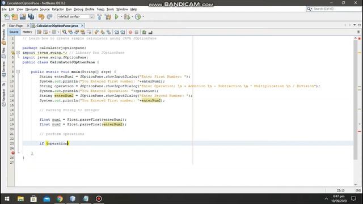Switch to History view
363x204 pixels.
[27, 32]
